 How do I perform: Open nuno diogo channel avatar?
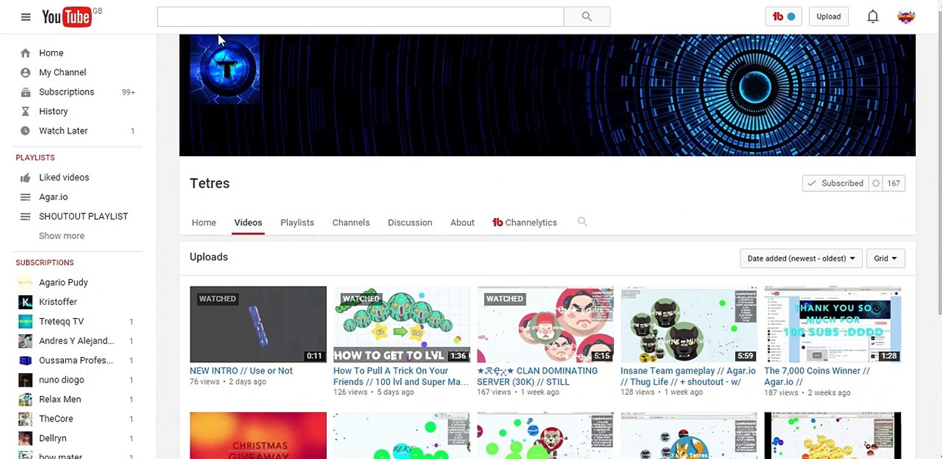point(26,380)
